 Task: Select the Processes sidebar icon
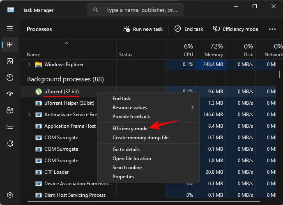10,44
